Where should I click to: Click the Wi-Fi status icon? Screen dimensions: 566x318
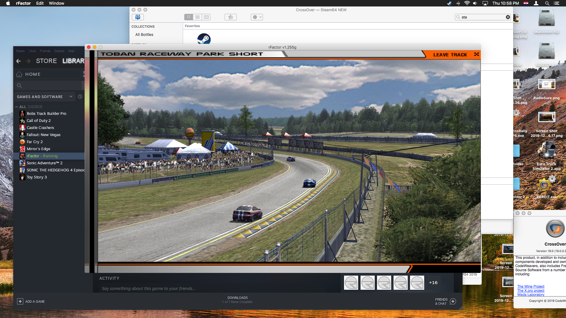coord(467,3)
